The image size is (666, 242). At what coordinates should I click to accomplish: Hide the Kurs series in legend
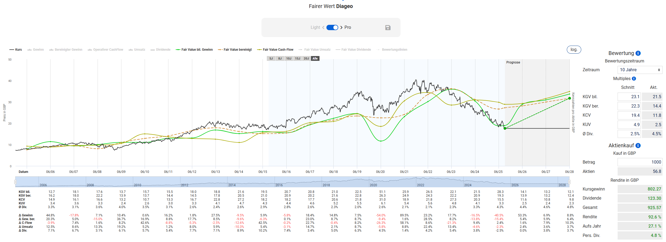(x=16, y=50)
